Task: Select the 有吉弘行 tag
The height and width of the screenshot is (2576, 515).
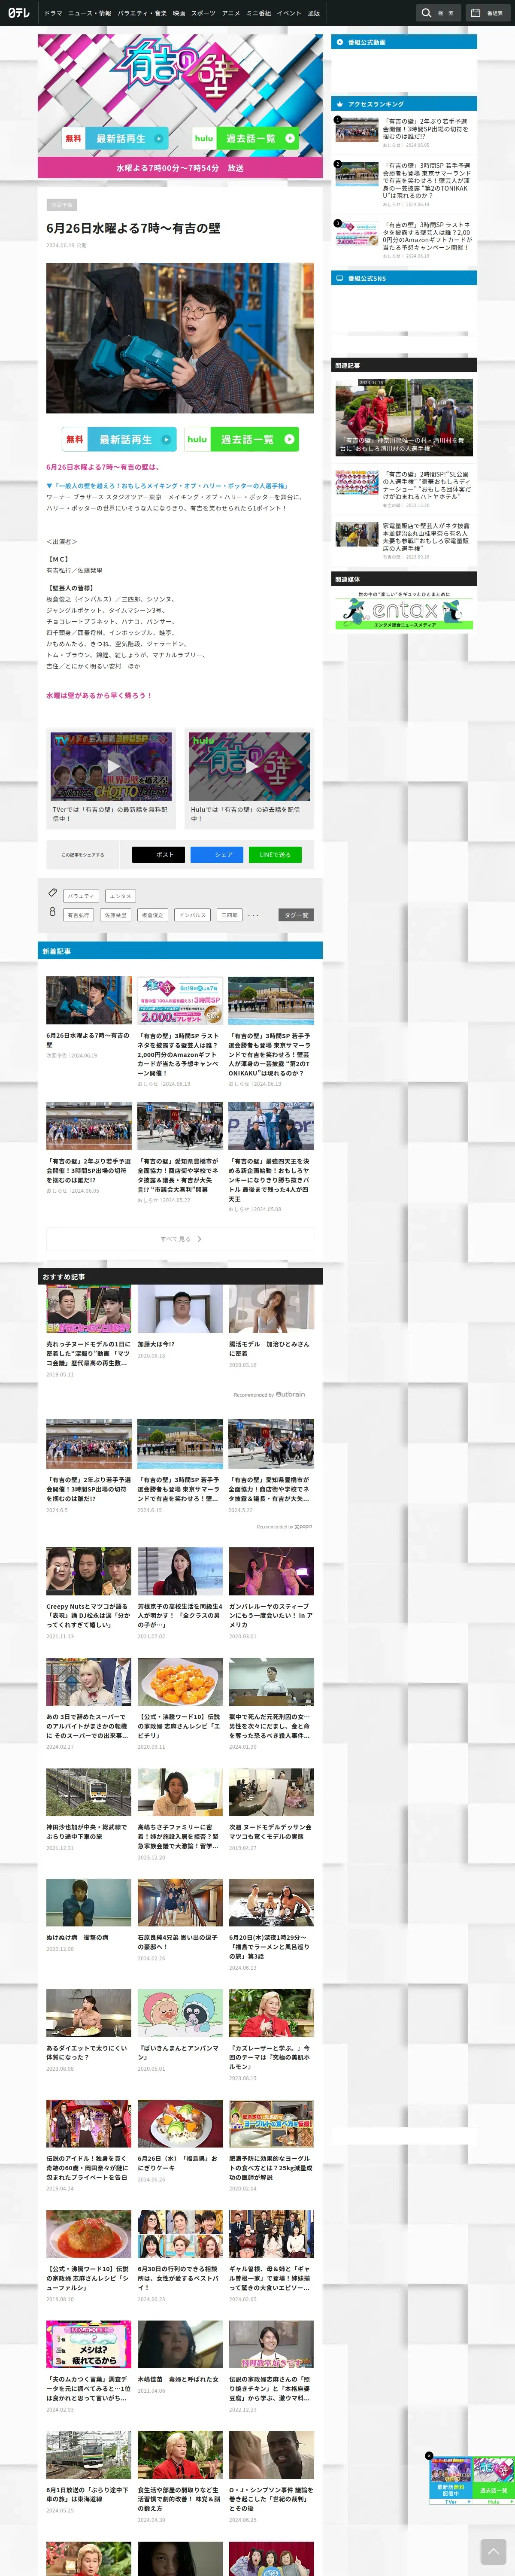Action: click(x=78, y=915)
